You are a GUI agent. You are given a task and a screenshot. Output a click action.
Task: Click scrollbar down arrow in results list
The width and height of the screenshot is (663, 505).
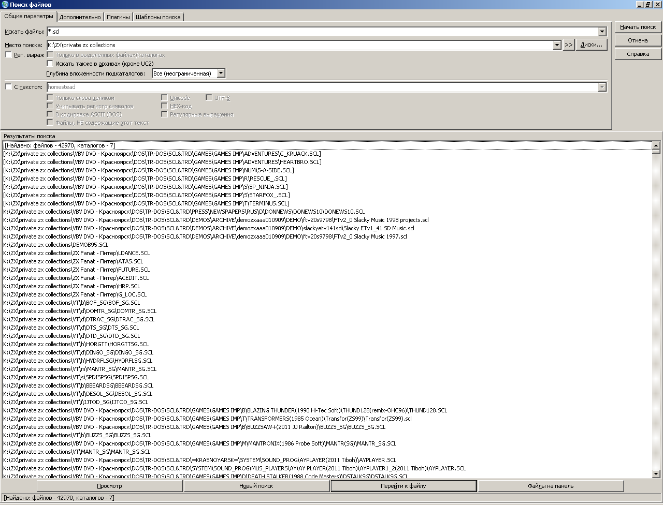point(656,473)
